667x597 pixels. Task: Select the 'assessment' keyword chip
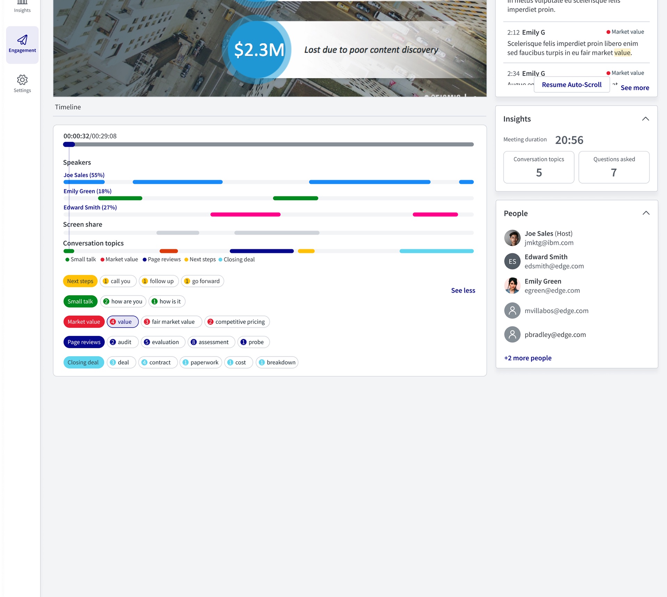tap(211, 342)
